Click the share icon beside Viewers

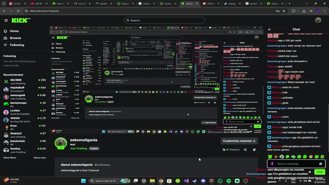245,150
